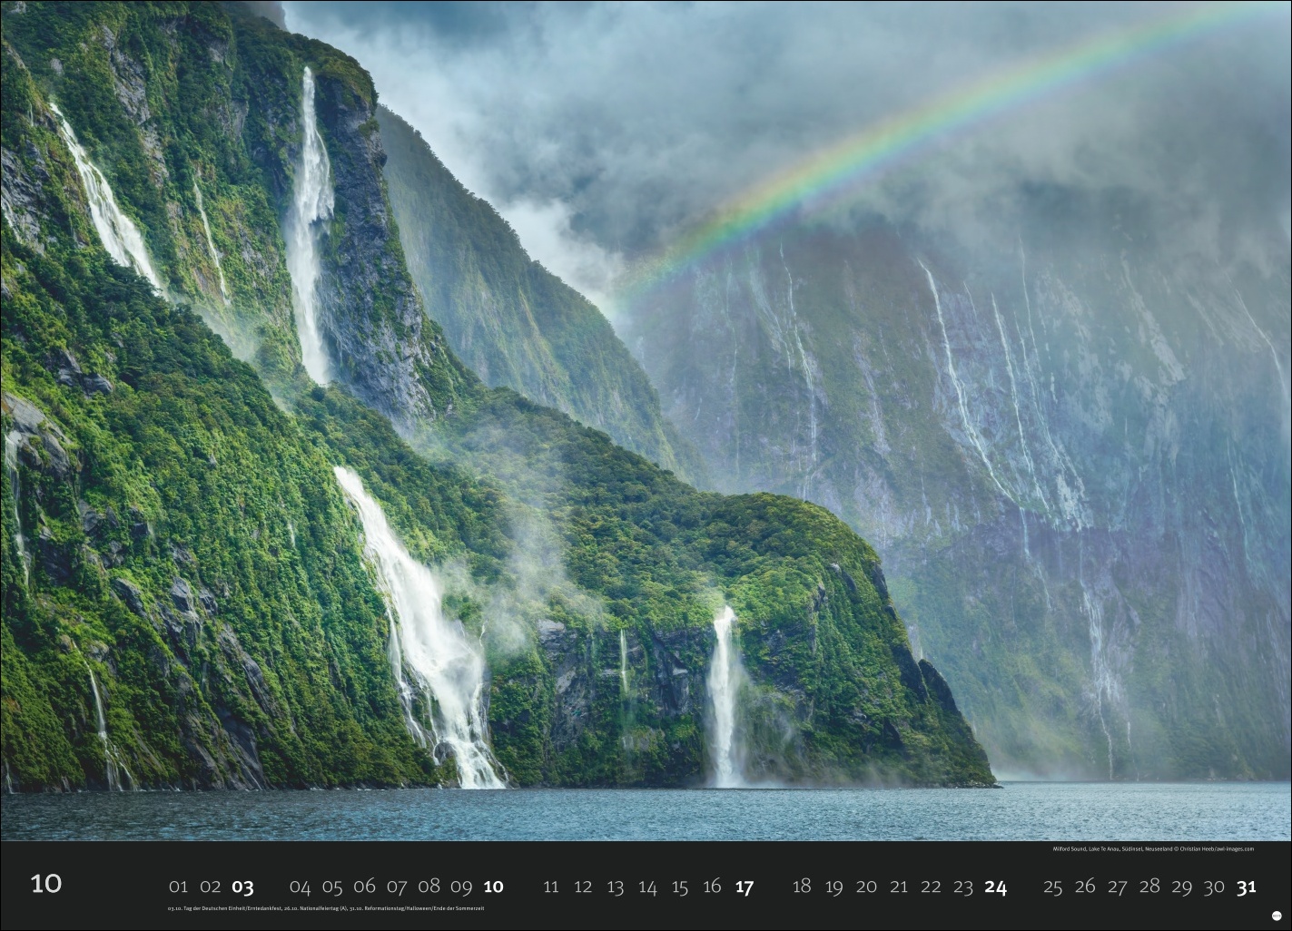Click the small waterfall near the water's edge

tap(724, 699)
